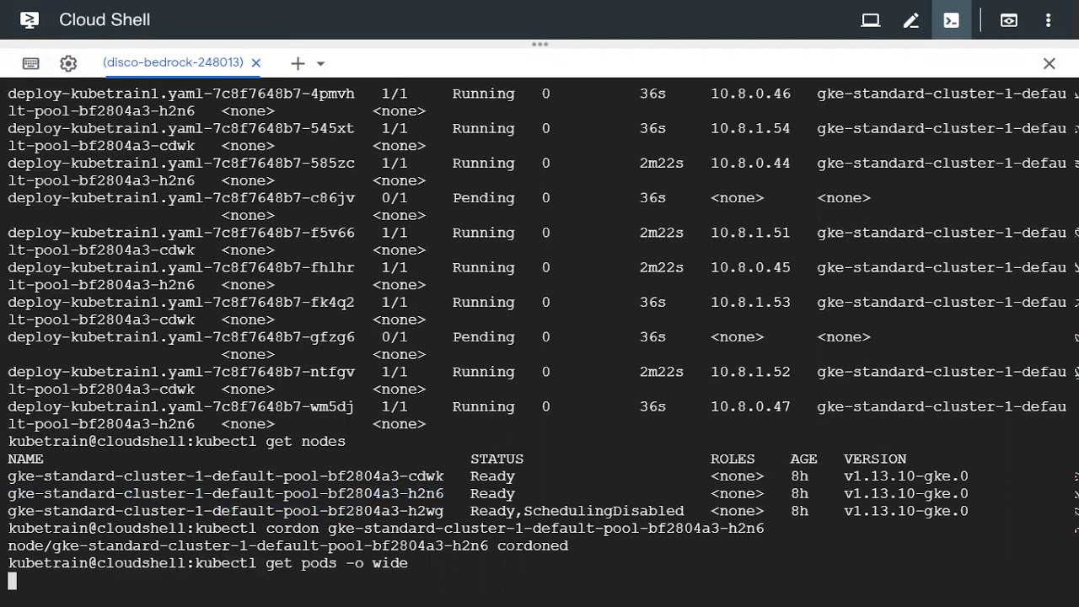Click IP address 10.8.1.51
Image resolution: width=1079 pixels, height=607 pixels.
(750, 233)
